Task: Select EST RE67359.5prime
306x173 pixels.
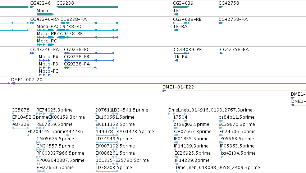Action: tap(54, 124)
